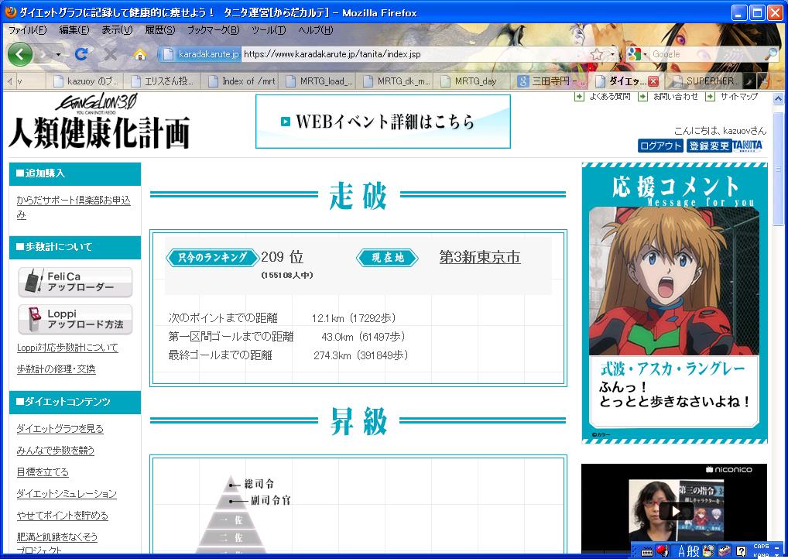Open 目標を立てる link
Image resolution: width=788 pixels, height=559 pixels.
[43, 472]
